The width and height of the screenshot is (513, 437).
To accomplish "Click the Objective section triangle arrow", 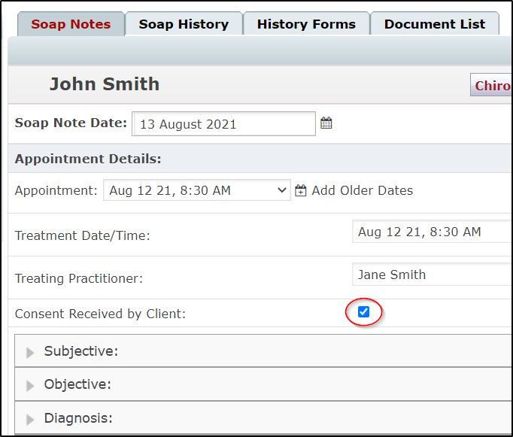I will (30, 386).
